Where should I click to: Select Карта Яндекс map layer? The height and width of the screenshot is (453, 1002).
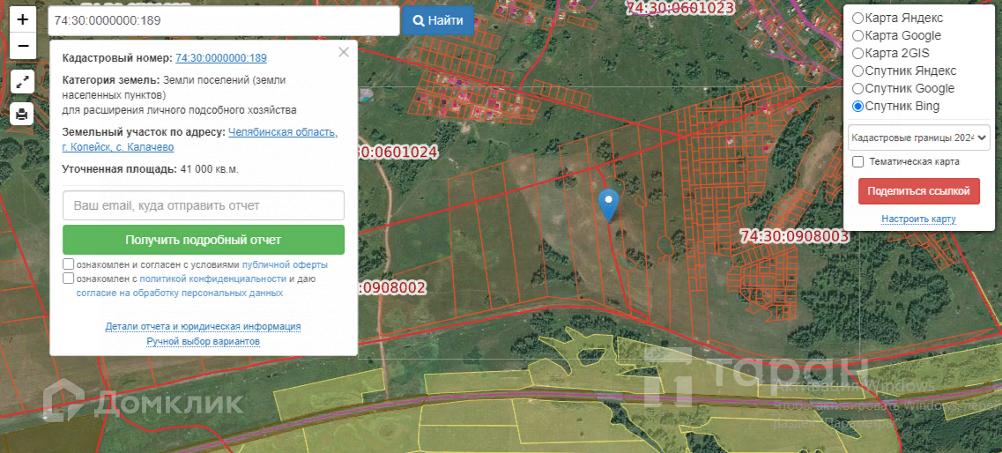click(x=858, y=18)
